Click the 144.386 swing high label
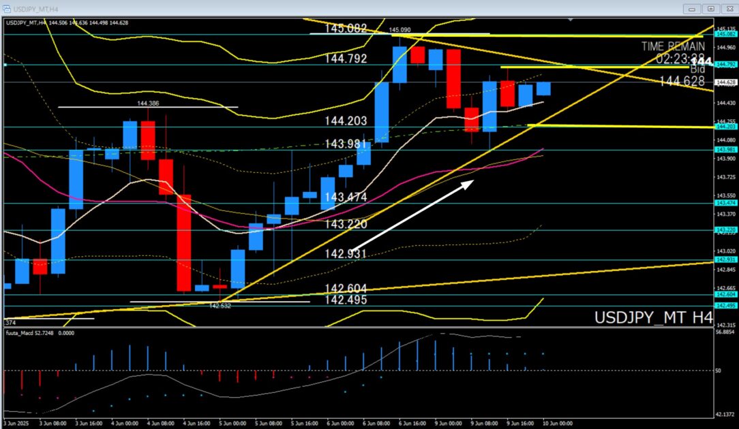 pyautogui.click(x=148, y=104)
